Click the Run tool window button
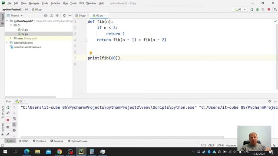 tap(10, 141)
